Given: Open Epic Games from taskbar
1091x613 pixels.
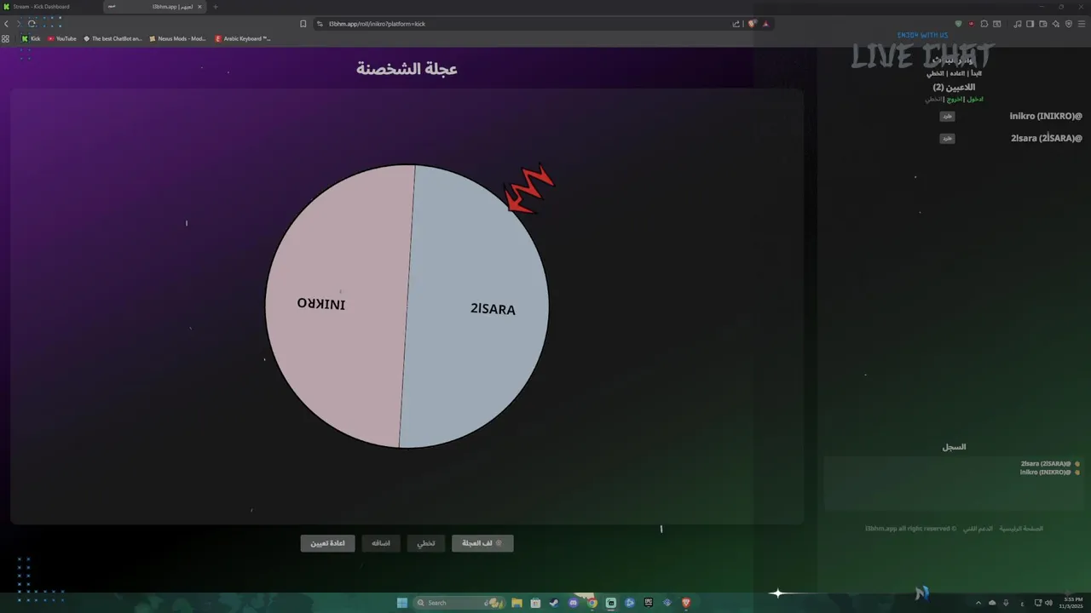Looking at the screenshot, I should tap(649, 603).
